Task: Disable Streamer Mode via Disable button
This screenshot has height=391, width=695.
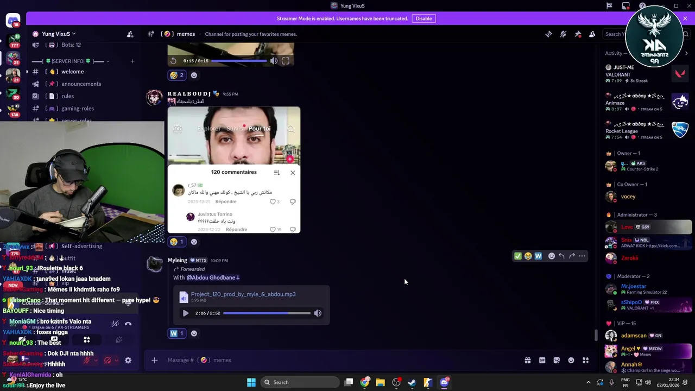Action: (x=424, y=18)
